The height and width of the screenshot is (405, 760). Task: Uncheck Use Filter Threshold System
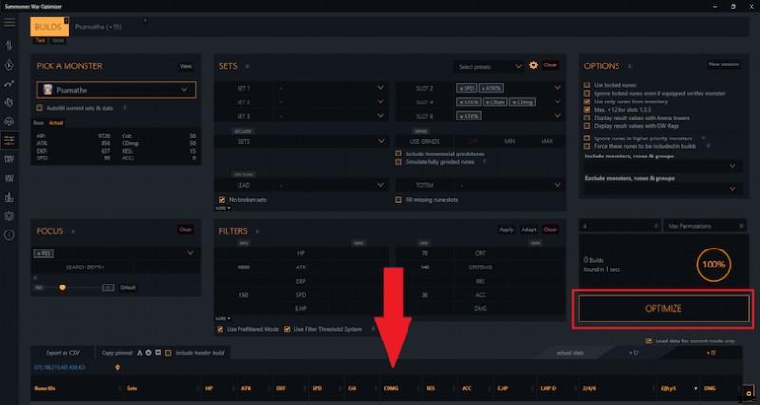288,329
